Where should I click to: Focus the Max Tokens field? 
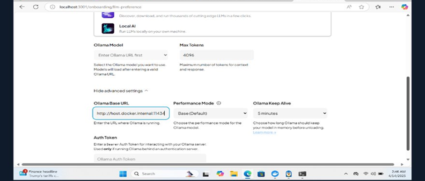click(x=217, y=55)
